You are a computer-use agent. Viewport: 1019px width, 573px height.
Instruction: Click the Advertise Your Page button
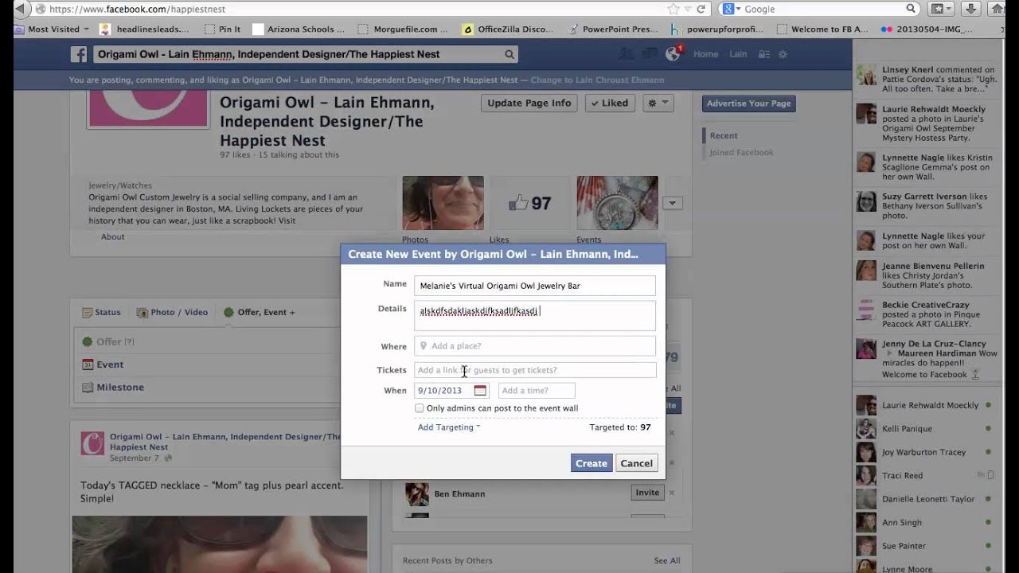(748, 103)
